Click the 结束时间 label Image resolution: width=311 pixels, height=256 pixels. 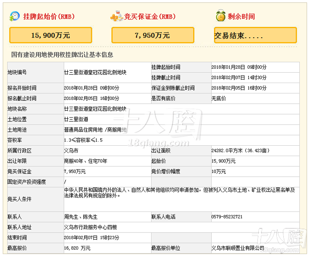tap(17, 238)
